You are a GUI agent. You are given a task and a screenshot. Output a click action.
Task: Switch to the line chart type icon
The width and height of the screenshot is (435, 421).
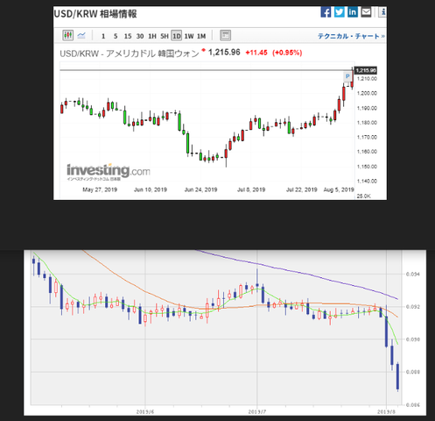click(x=81, y=35)
